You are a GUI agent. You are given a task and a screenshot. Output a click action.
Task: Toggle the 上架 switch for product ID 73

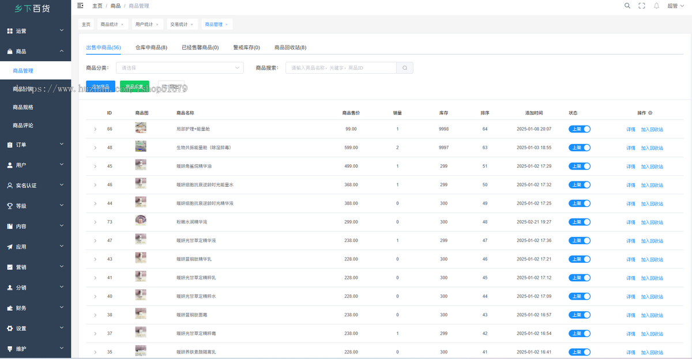(x=580, y=222)
